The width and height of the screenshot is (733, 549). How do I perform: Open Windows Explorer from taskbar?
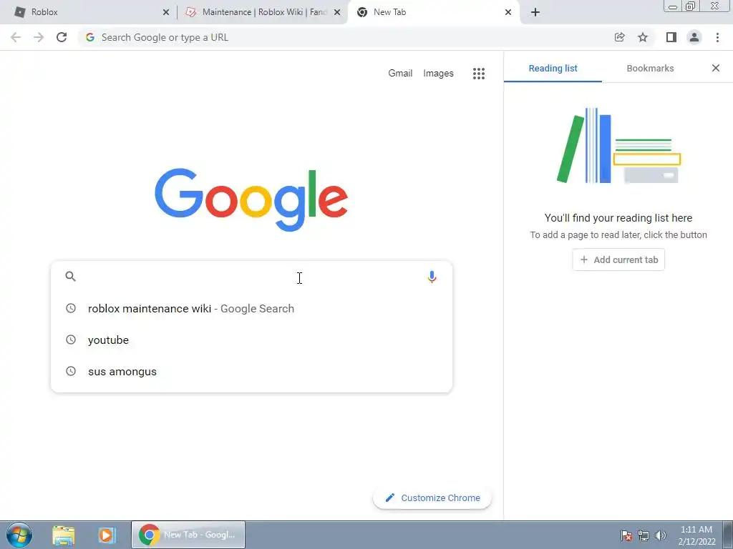pyautogui.click(x=64, y=535)
